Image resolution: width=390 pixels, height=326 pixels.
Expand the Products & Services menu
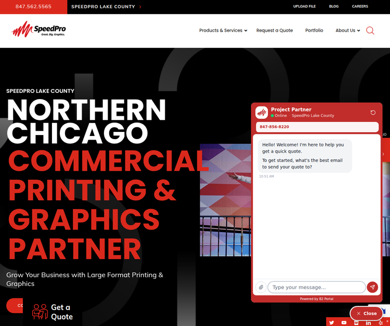click(x=223, y=31)
